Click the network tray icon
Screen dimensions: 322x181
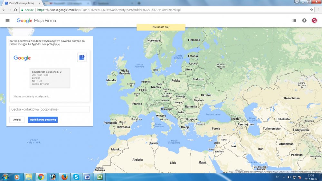tap(294, 177)
